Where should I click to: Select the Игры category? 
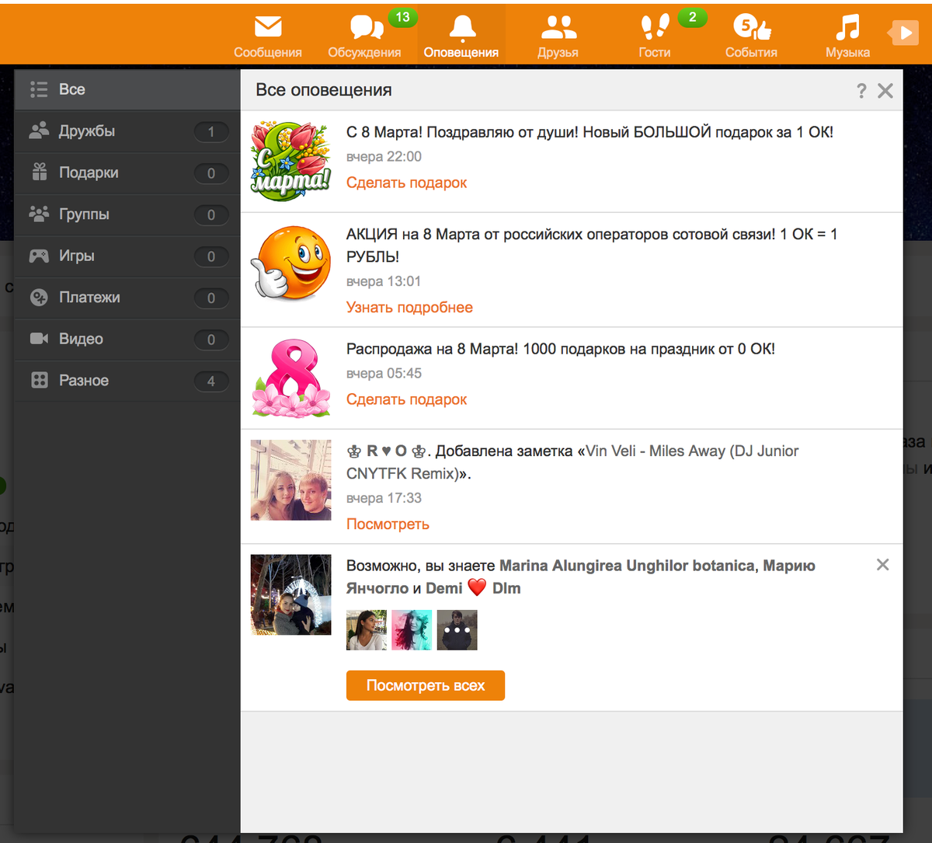(127, 256)
